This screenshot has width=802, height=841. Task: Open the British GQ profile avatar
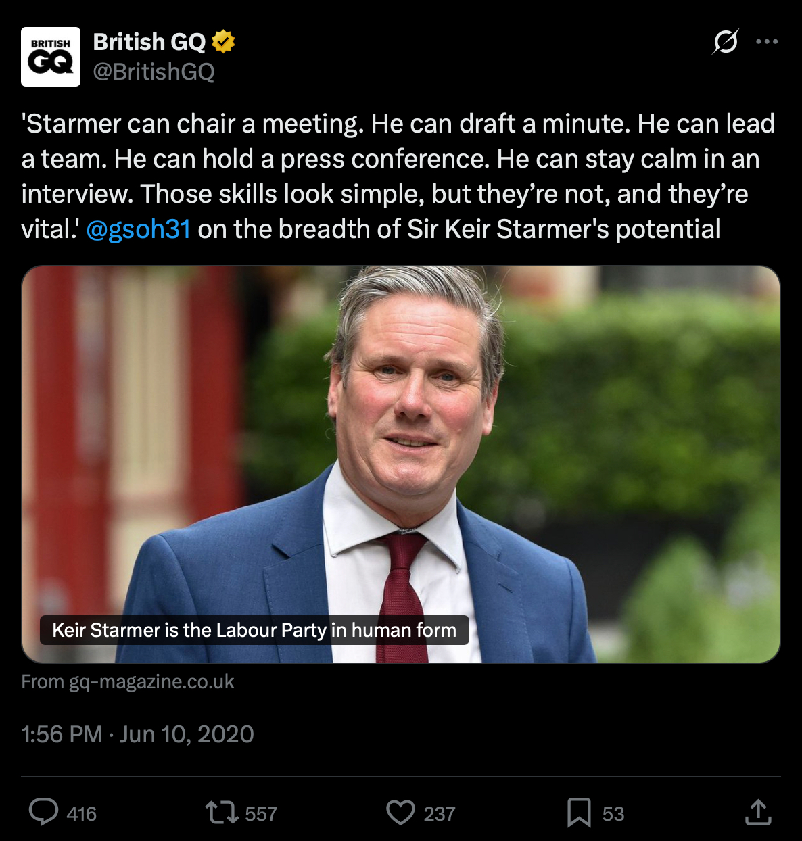tap(51, 57)
